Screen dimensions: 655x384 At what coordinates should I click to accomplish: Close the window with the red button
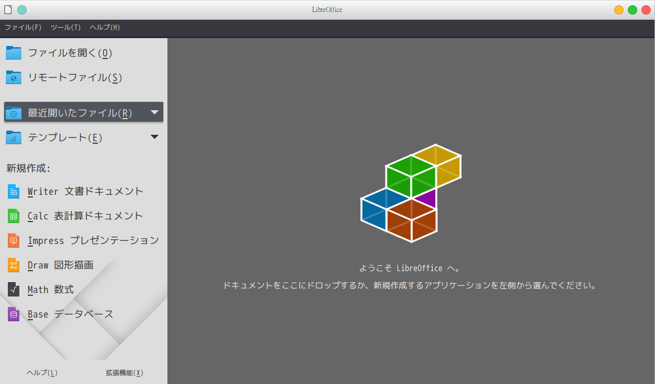[646, 9]
